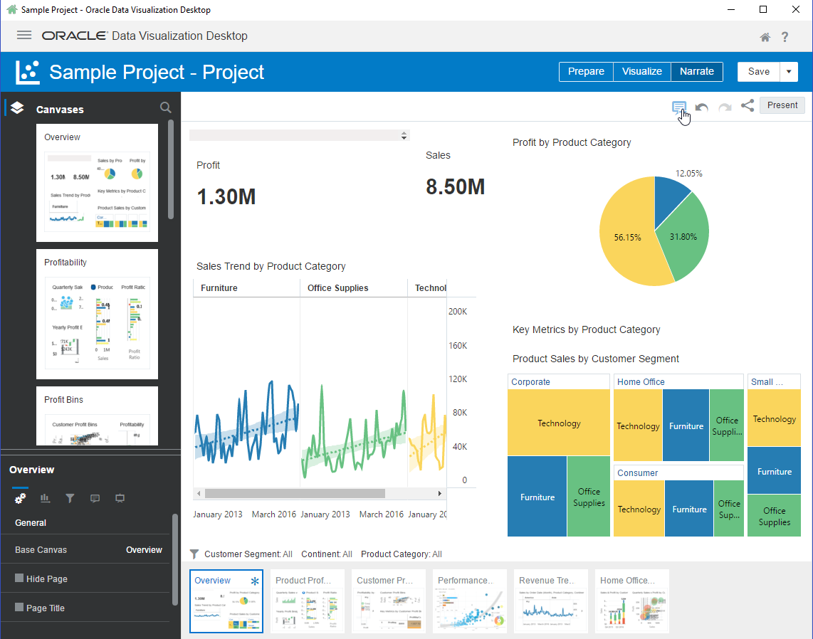The image size is (813, 639).
Task: Change the Base Canvas from Overview
Action: click(144, 549)
